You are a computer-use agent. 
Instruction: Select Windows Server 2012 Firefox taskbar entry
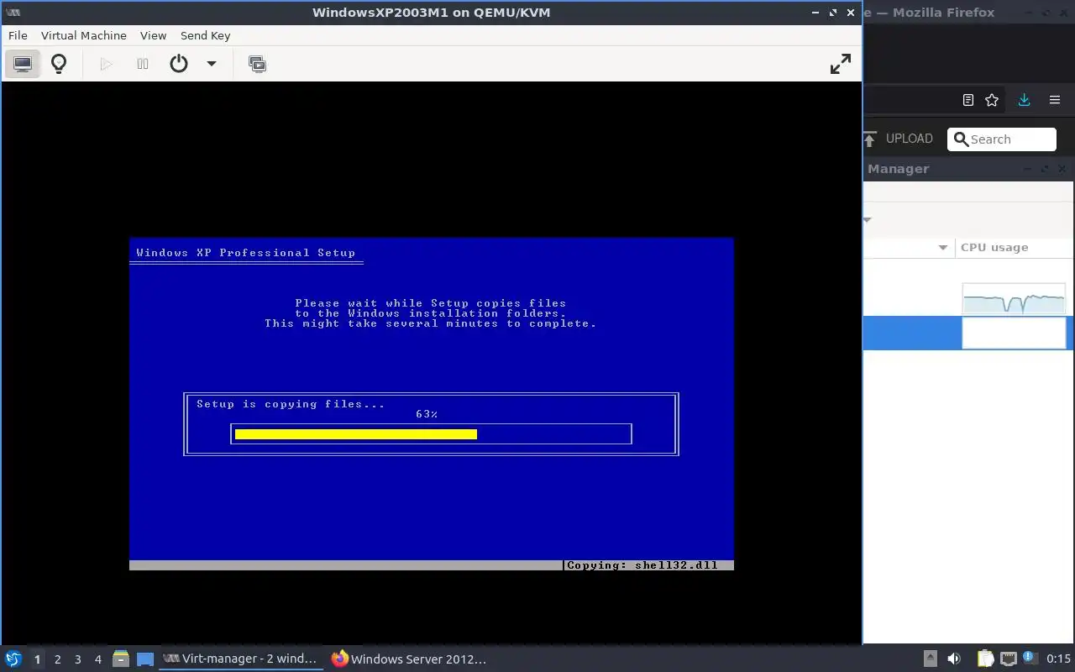point(410,659)
